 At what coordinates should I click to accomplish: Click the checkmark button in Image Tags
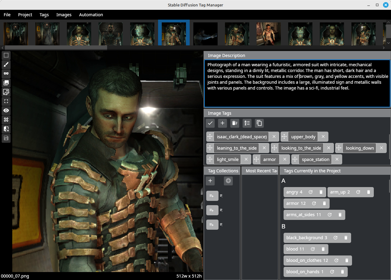click(210, 123)
